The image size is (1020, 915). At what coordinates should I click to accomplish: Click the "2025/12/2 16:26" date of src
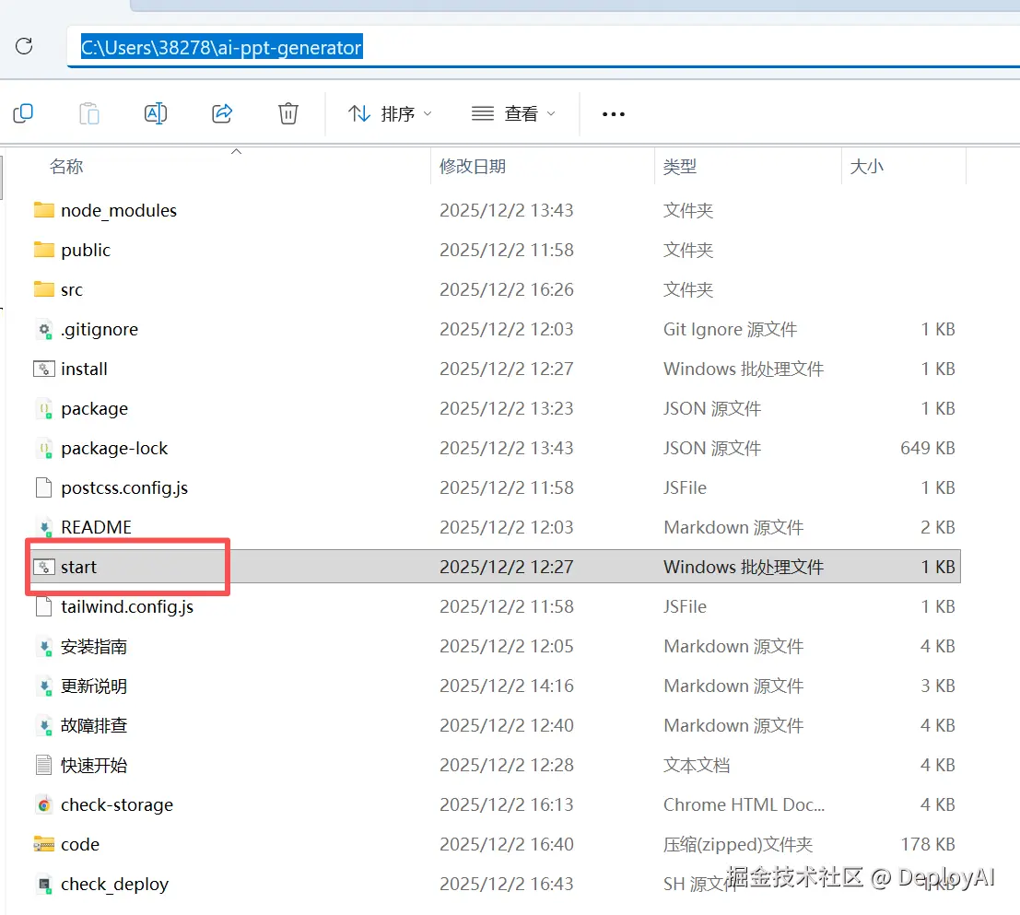tap(506, 289)
